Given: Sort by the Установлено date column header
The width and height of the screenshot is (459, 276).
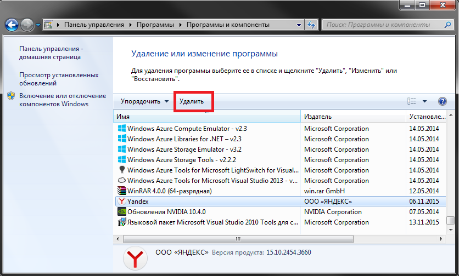Looking at the screenshot, I should click(x=427, y=117).
